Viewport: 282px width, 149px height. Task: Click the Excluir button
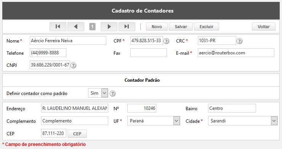207,27
